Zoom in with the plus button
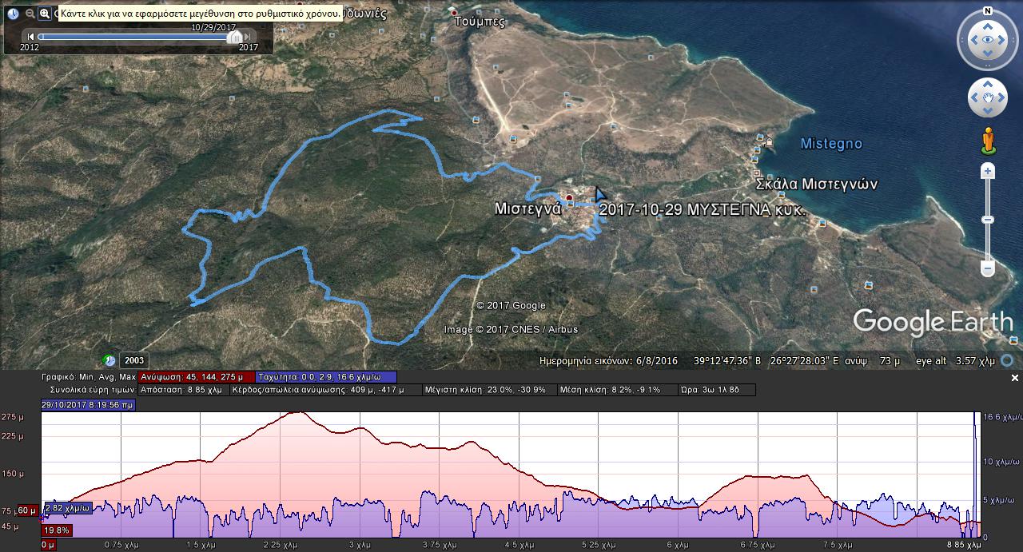The height and width of the screenshot is (552, 1023). tap(988, 172)
